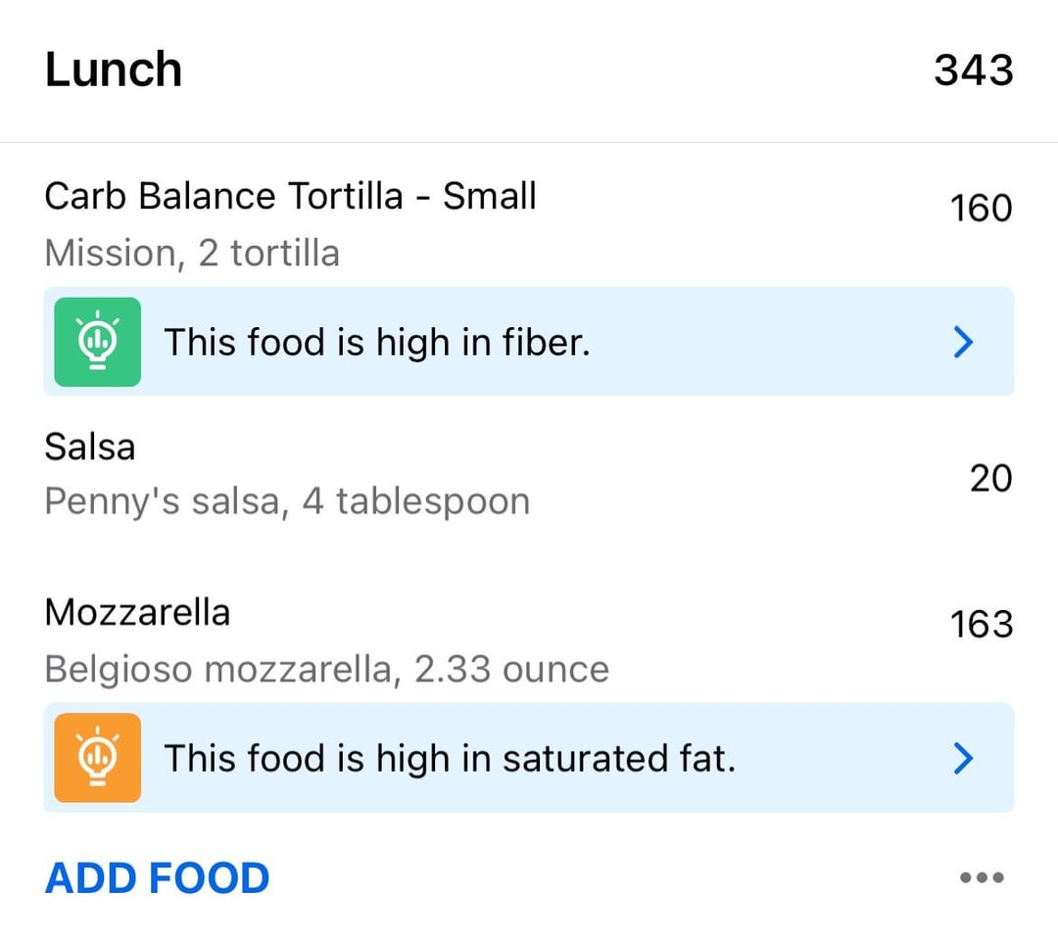The width and height of the screenshot is (1058, 939).
Task: Tap the 20 calories salsa value
Action: point(990,478)
